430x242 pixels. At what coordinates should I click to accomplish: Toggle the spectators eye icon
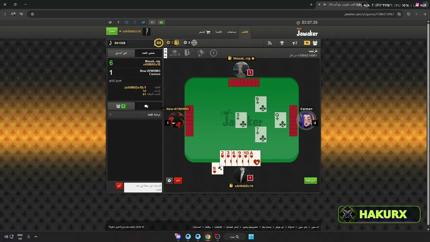174,53
